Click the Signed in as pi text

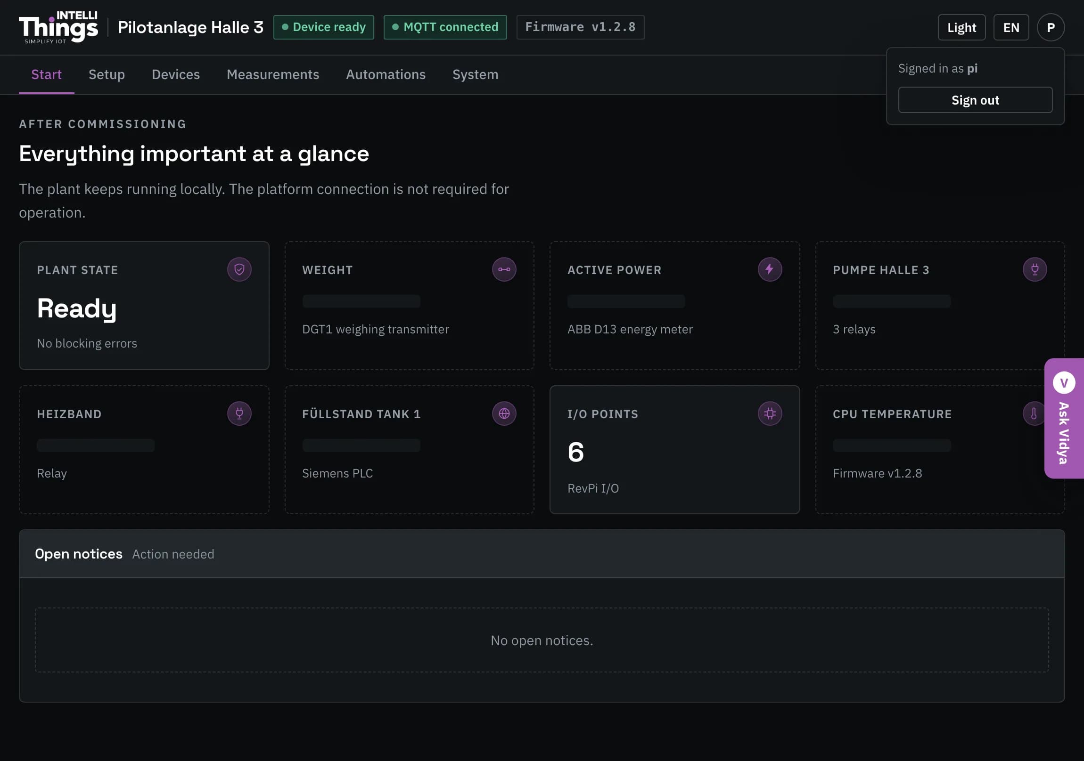pyautogui.click(x=937, y=68)
